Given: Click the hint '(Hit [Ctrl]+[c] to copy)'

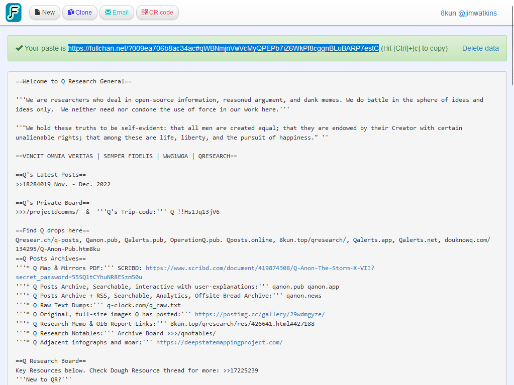Looking at the screenshot, I should pos(415,49).
